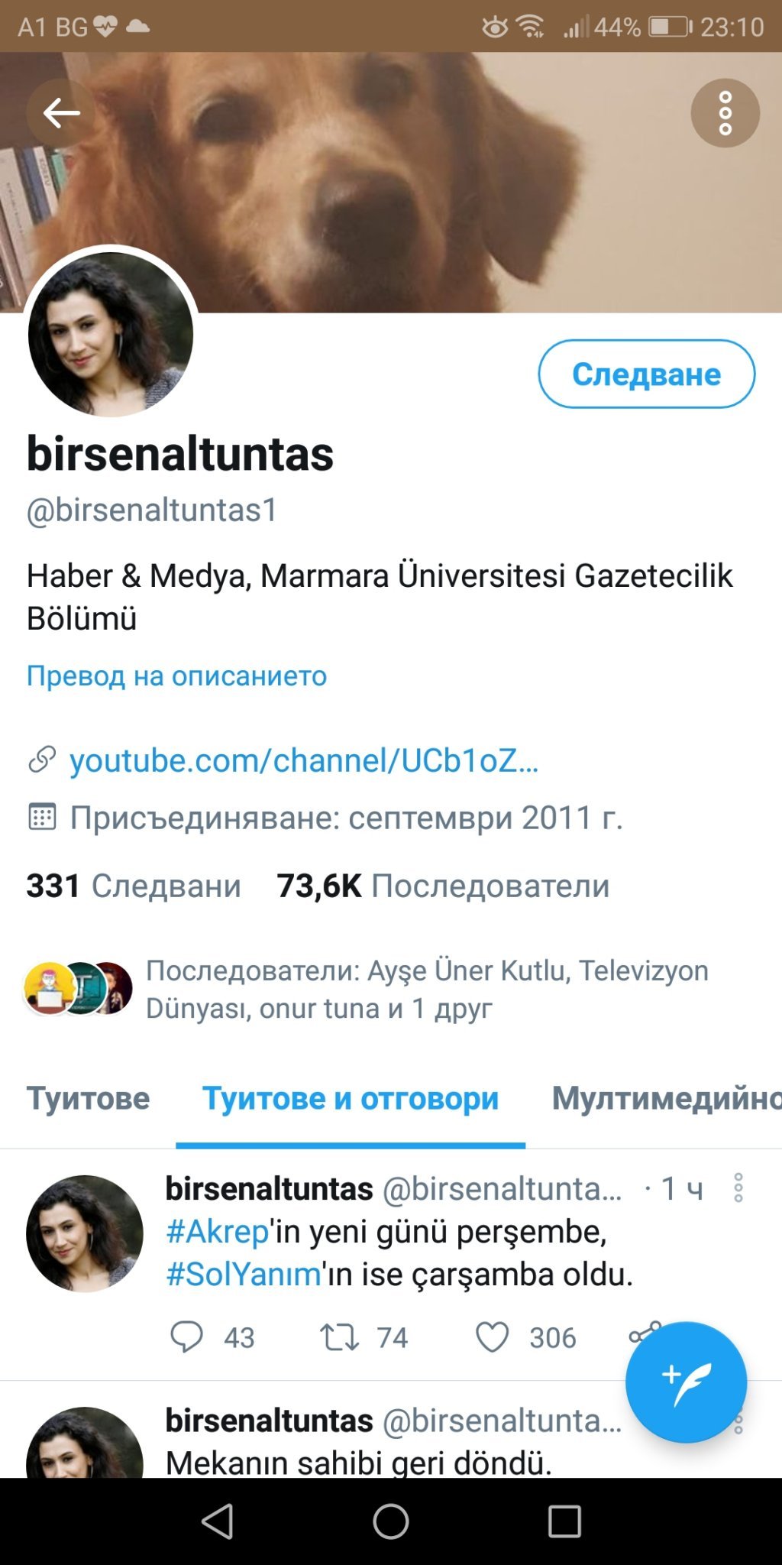Tap the reply icon on Akrep tweet
Image resolution: width=782 pixels, height=1565 pixels.
186,1337
